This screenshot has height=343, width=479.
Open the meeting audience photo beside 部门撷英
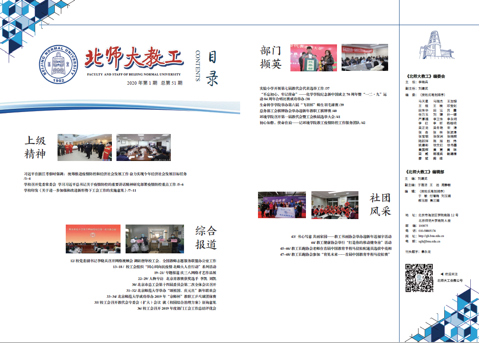pyautogui.click(x=364, y=57)
